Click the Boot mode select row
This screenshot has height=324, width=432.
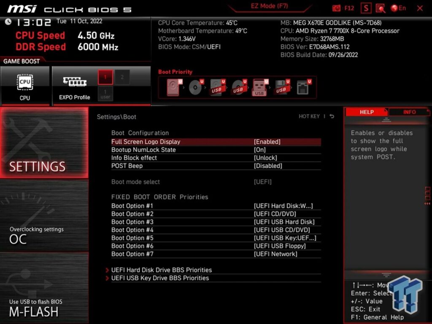tap(216, 182)
